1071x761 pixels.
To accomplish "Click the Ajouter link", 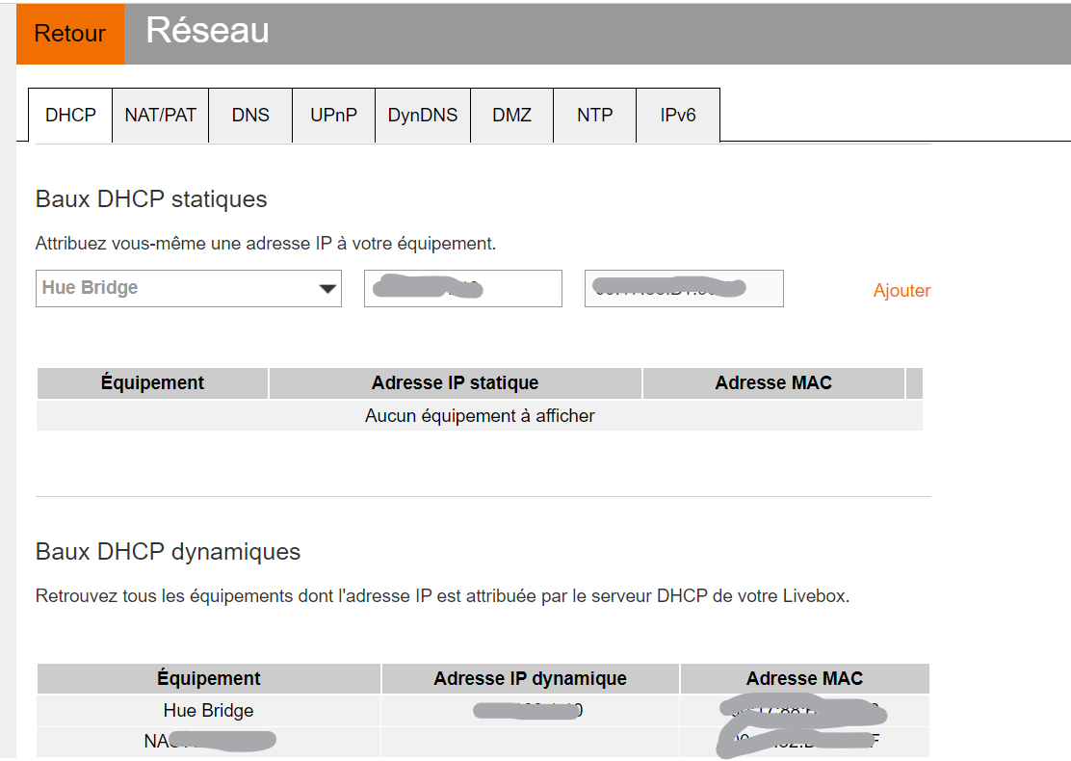I will [x=901, y=291].
